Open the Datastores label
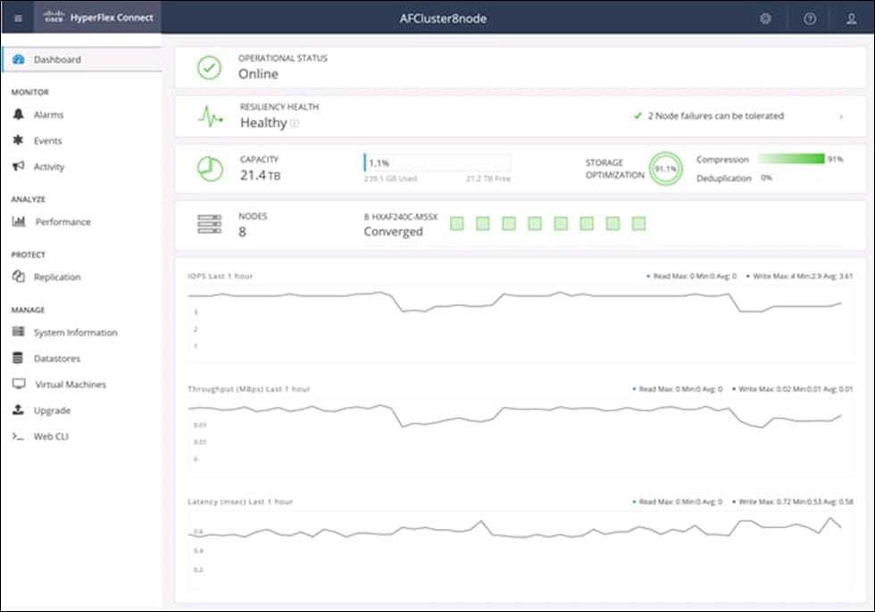Image resolution: width=875 pixels, height=612 pixels. (x=57, y=359)
